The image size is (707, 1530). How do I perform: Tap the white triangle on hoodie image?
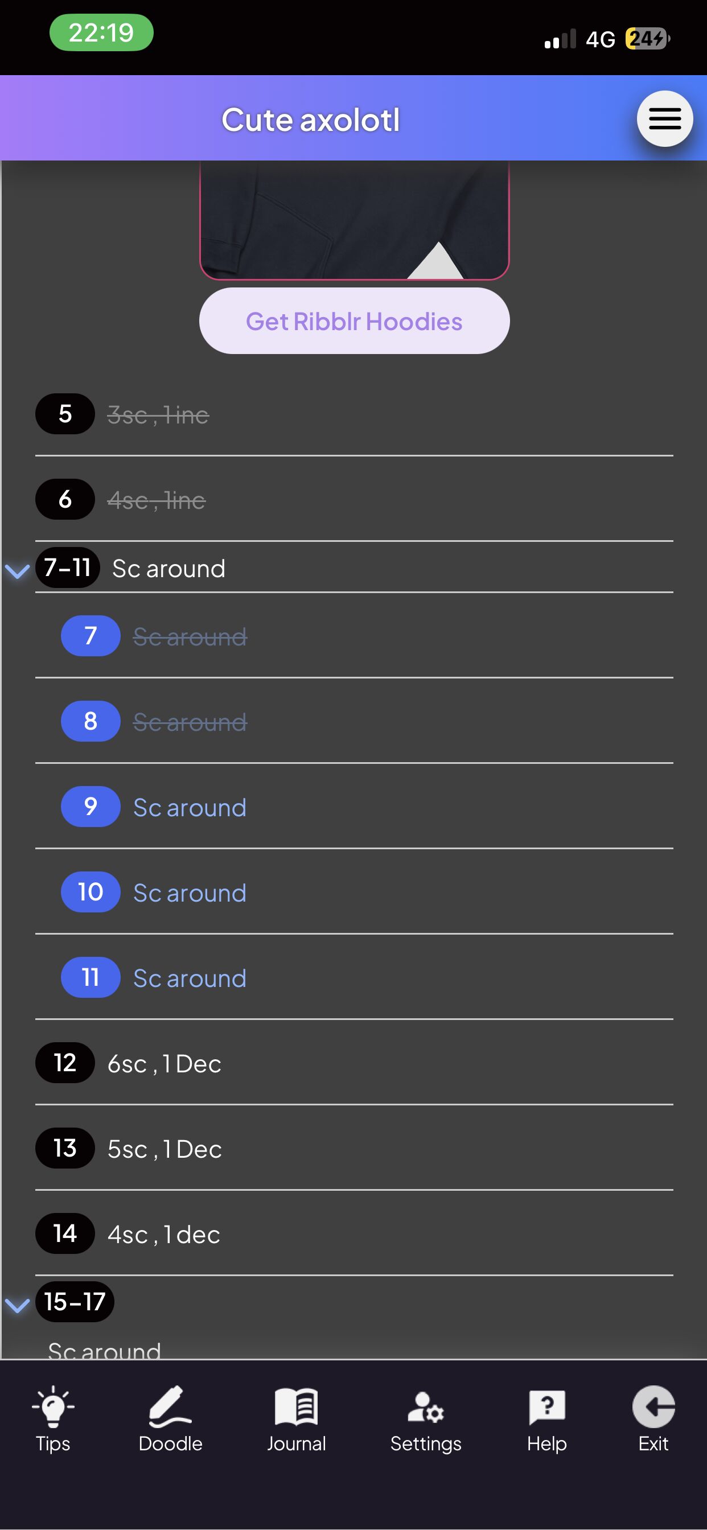click(x=437, y=262)
